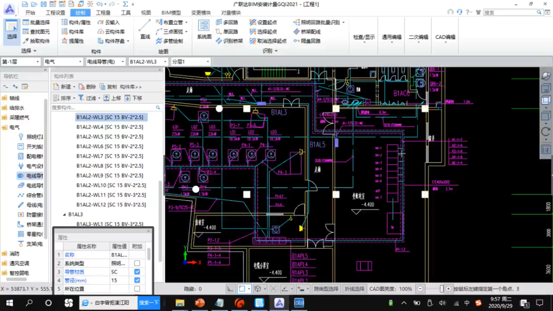Open 云构件库 cloud component library
553x311 pixels.
pyautogui.click(x=111, y=32)
